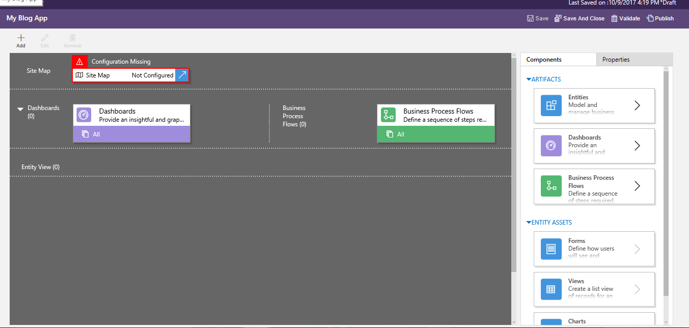
Task: Click the Views entity asset card
Action: click(594, 289)
